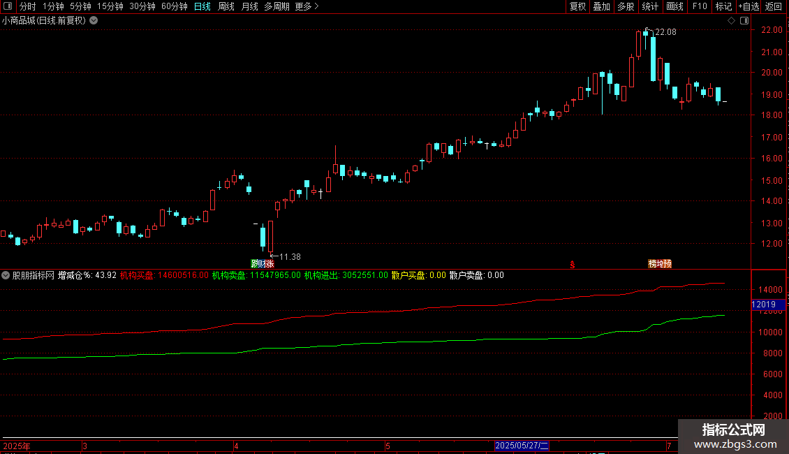Click the 机构买盘 value in red
789x454 pixels.
pos(183,275)
